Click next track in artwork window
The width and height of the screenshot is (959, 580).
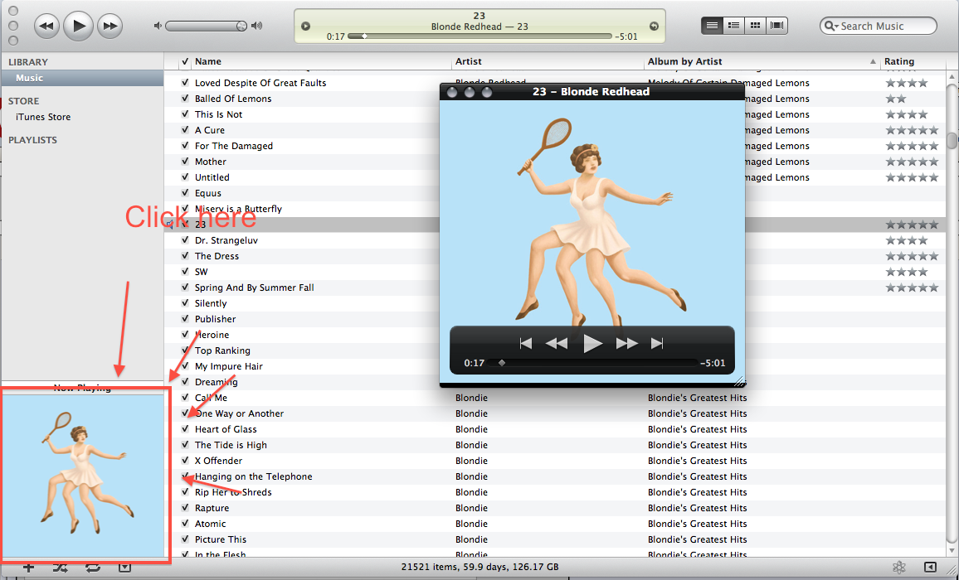coord(657,344)
